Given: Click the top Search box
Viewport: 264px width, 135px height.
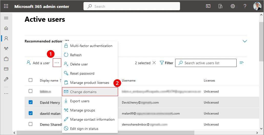Looking at the screenshot, I should pyautogui.click(x=132, y=6).
